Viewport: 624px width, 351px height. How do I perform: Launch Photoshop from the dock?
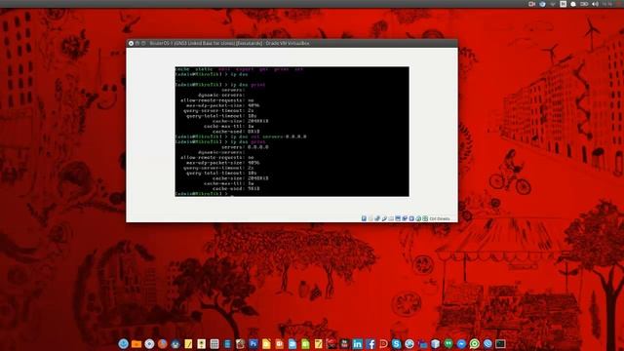coord(253,344)
